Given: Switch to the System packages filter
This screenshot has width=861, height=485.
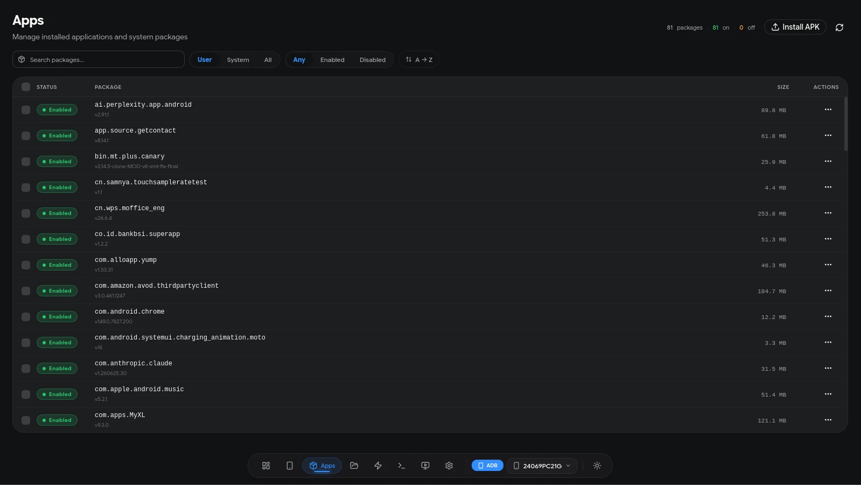Looking at the screenshot, I should point(238,60).
